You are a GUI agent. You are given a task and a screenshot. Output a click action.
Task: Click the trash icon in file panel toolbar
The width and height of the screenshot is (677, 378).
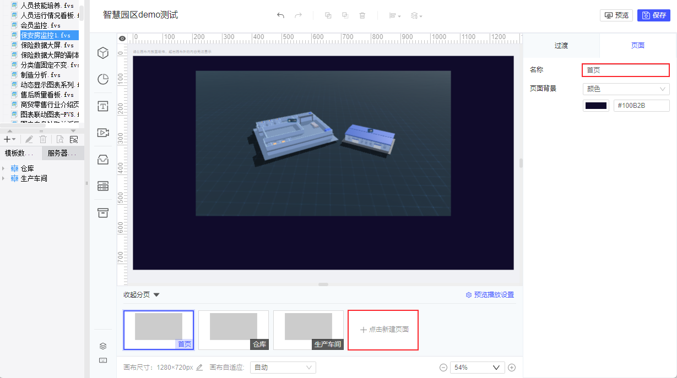coord(43,139)
